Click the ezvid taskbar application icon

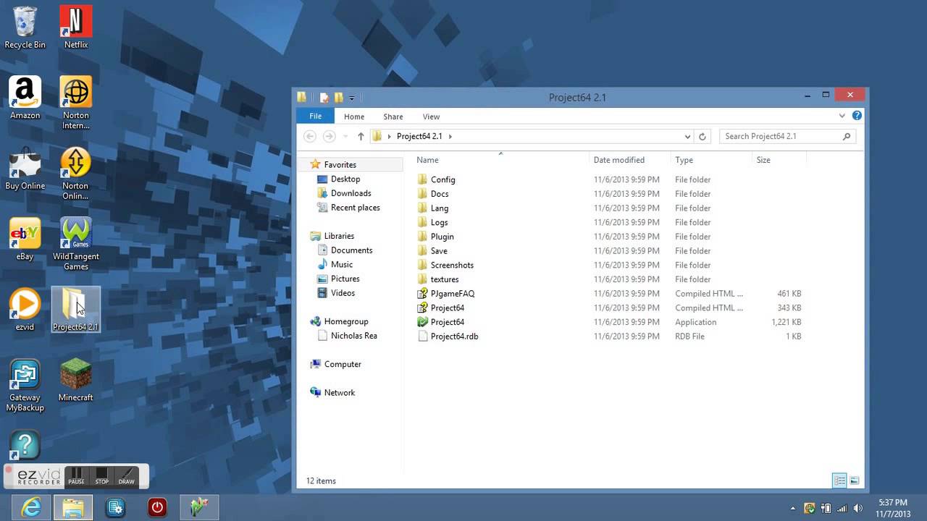[199, 508]
